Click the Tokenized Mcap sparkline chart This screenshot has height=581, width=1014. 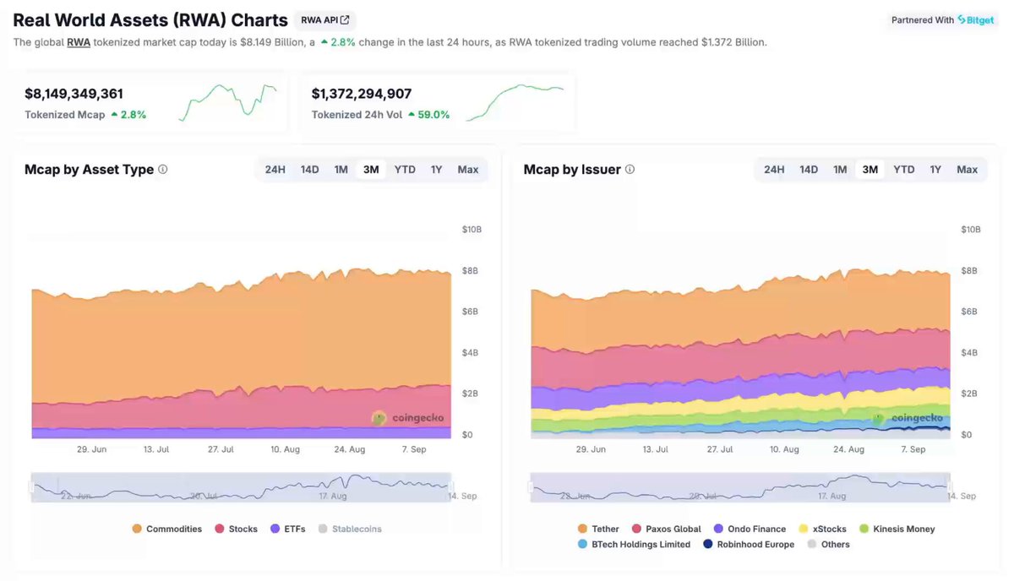point(227,103)
